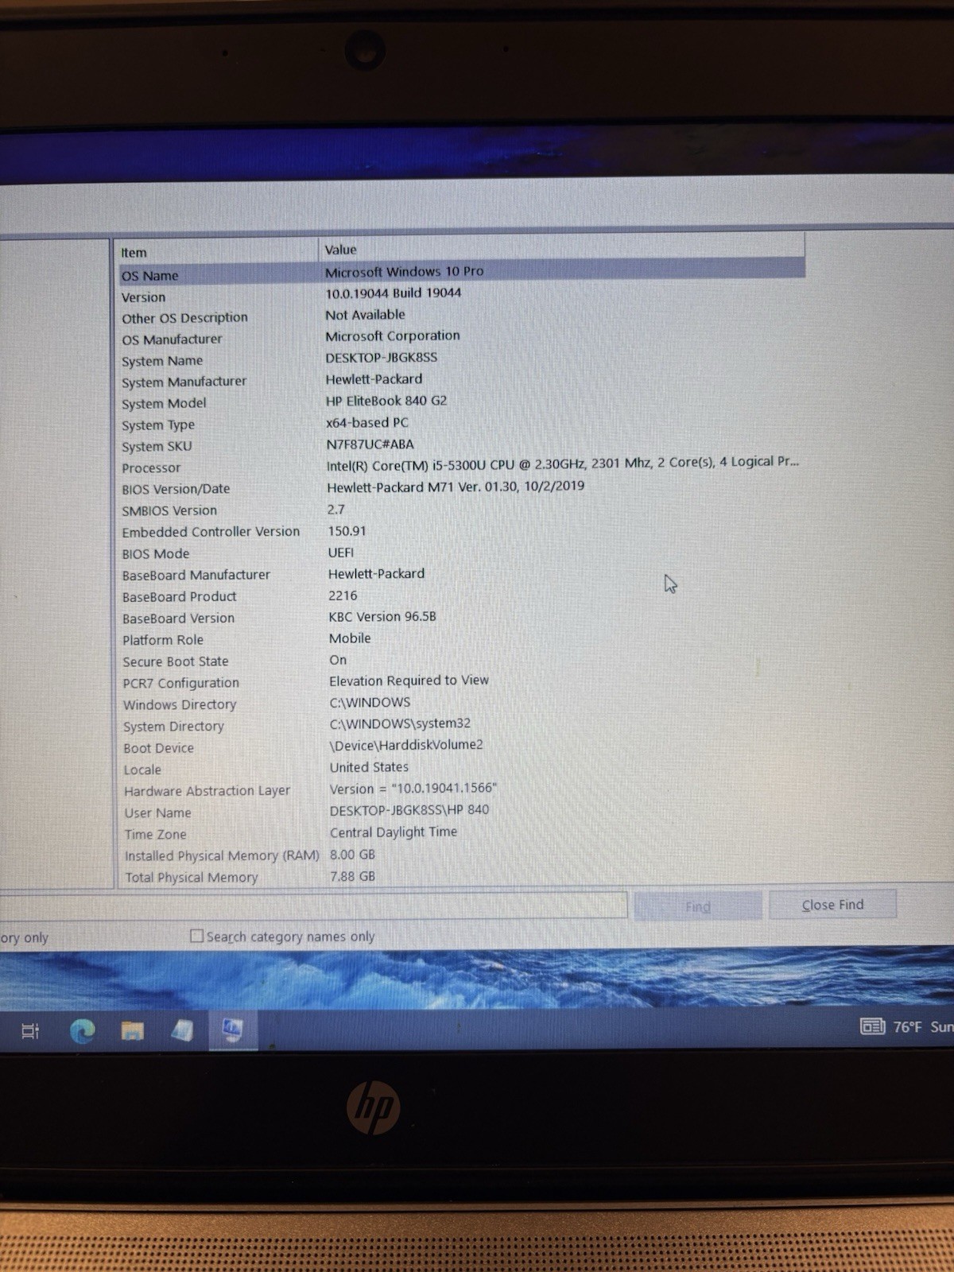Click the N7F87UC#ABA SKU value
This screenshot has width=954, height=1272.
point(370,444)
